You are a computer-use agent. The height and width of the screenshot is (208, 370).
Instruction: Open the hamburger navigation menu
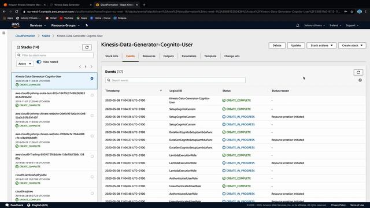[x=4, y=33]
